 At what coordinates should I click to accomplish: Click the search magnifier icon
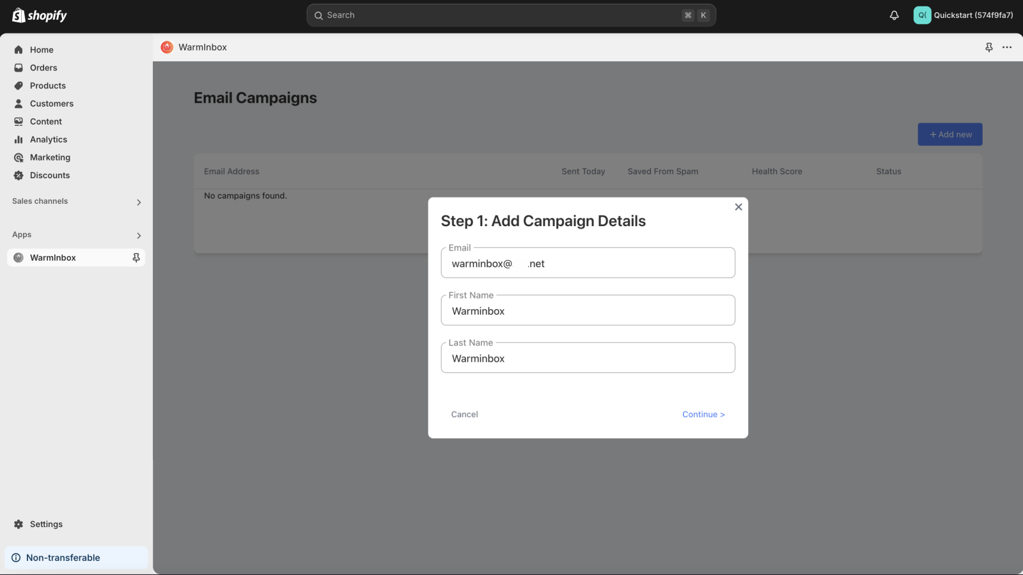click(318, 15)
